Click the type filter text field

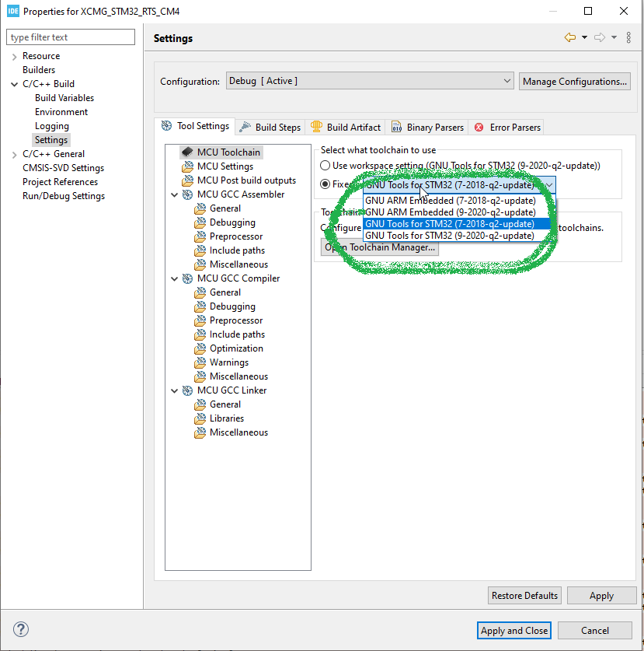[x=71, y=37]
